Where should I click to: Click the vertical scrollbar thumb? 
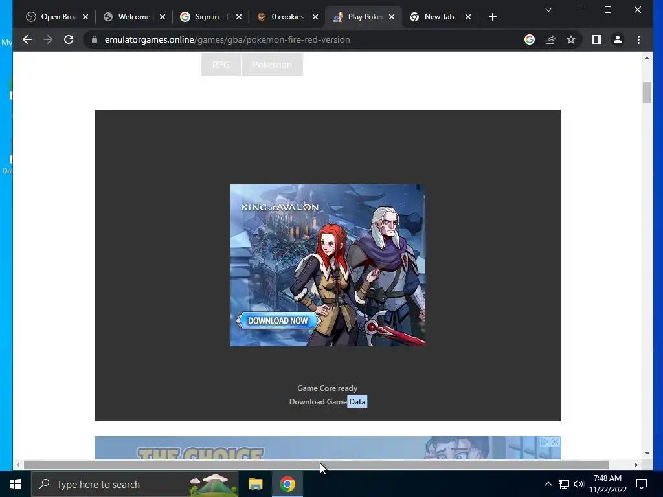[x=647, y=92]
